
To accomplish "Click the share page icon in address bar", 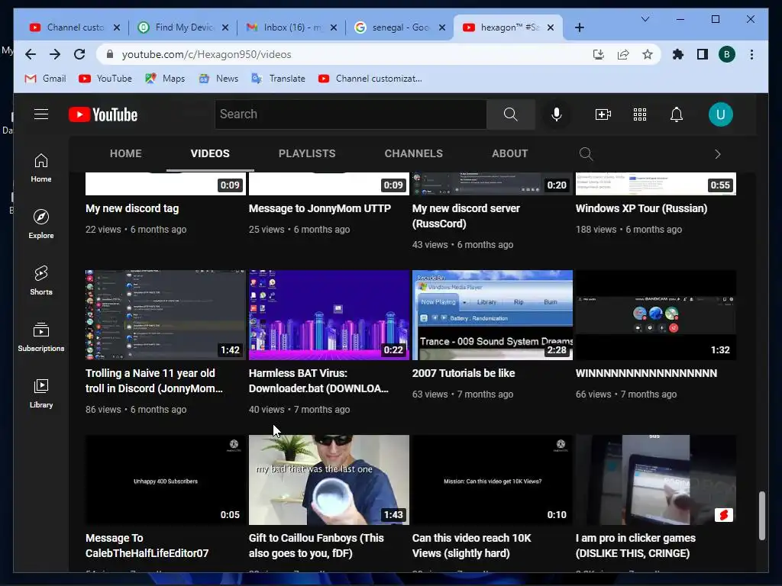I will coord(623,54).
